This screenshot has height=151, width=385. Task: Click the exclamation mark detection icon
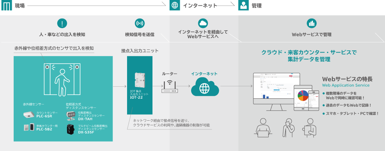pos(62,23)
